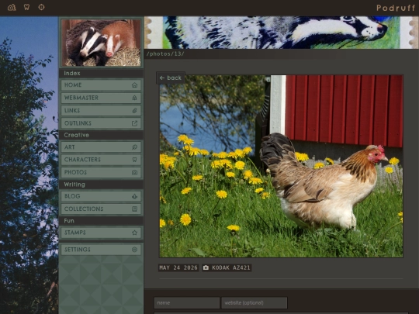Click the round gear icon in top bar
This screenshot has height=314, width=419.
(41, 7)
